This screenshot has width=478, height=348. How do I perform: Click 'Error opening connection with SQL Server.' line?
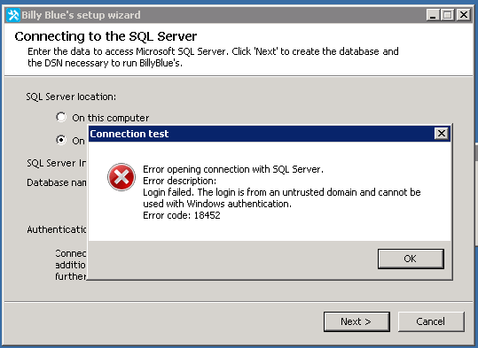(233, 169)
